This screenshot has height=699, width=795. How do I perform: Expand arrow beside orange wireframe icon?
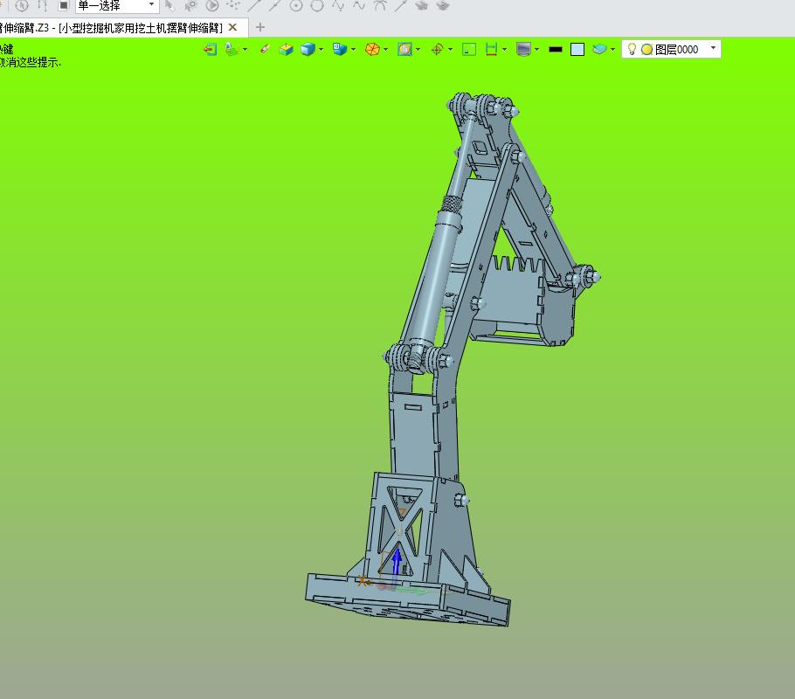386,50
